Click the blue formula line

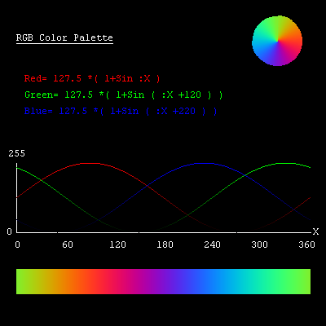(x=121, y=112)
